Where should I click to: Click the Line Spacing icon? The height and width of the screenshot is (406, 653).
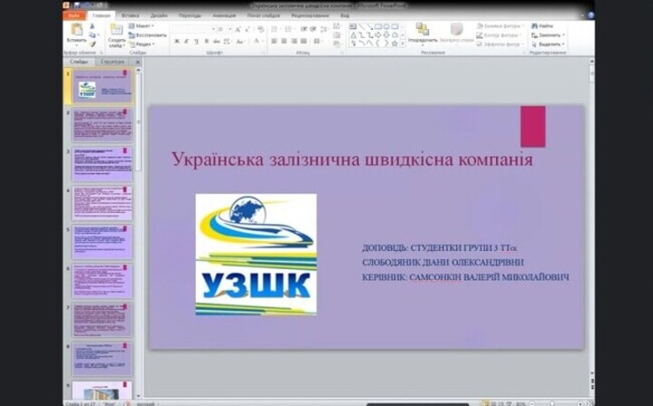coord(324,30)
